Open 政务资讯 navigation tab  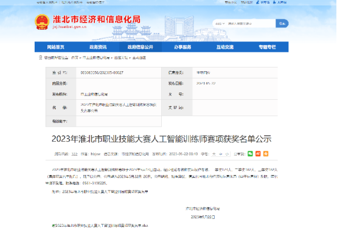click(x=98, y=47)
